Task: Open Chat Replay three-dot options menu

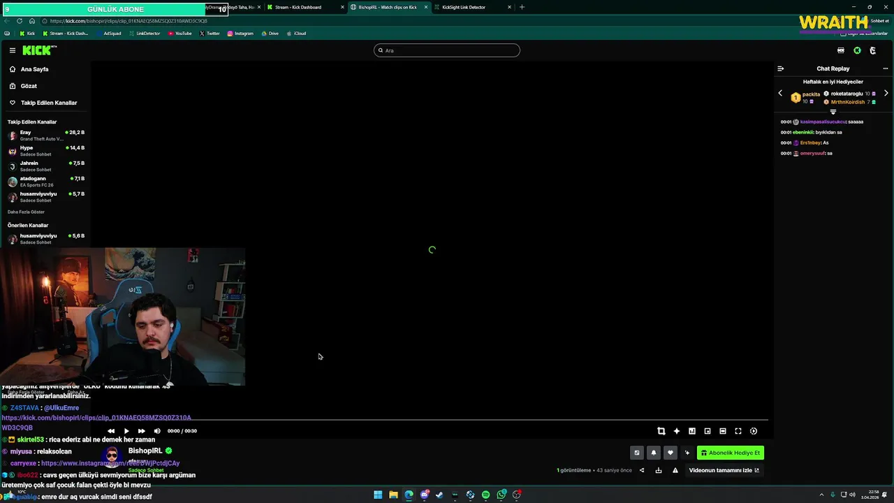Action: [x=886, y=68]
